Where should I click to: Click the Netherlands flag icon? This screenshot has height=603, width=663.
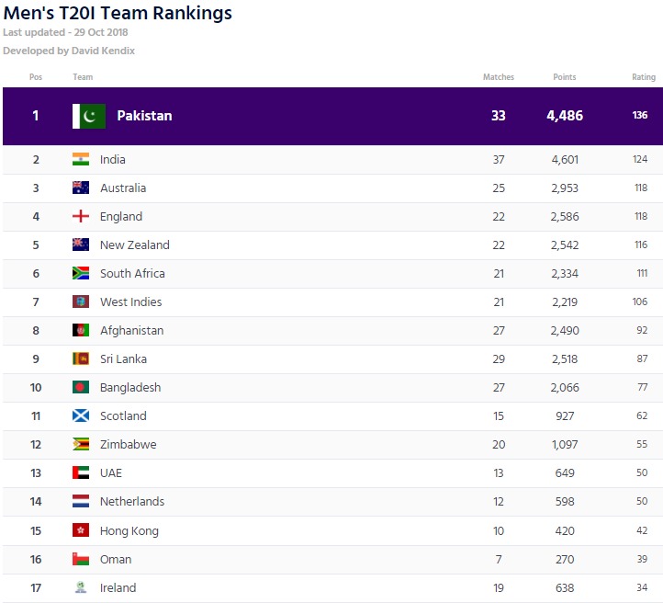coord(81,501)
